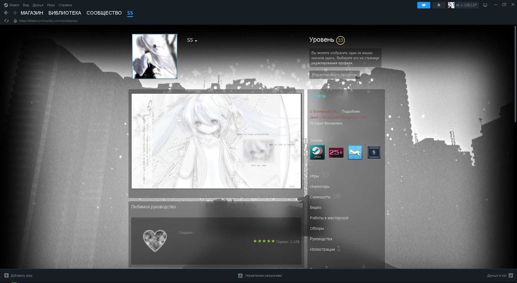Viewport: 517px width, 283px height.
Task: Open the редактирования профиля link
Action: click(x=332, y=63)
